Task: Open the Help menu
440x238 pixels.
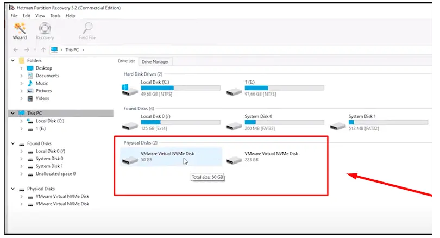Action: click(x=70, y=16)
